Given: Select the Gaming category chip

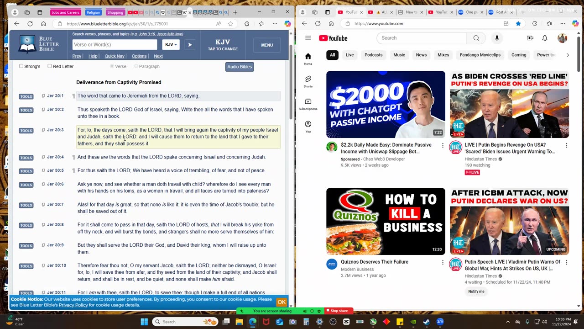Looking at the screenshot, I should click(x=519, y=55).
